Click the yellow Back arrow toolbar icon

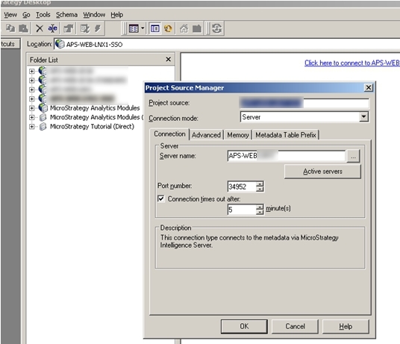[168, 28]
